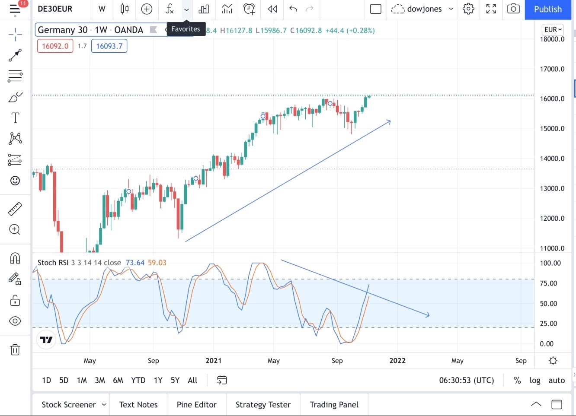Set date range to 1Y
The image size is (576, 416).
(158, 380)
